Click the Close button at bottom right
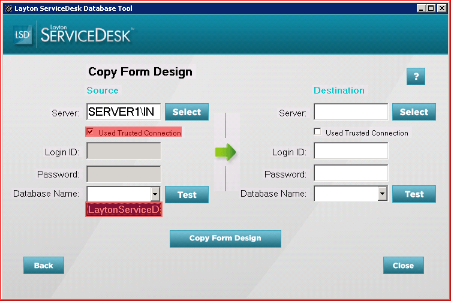This screenshot has width=451, height=301. (x=403, y=266)
